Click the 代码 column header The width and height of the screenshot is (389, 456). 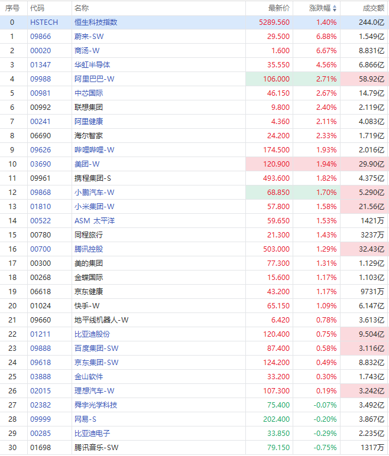[37, 8]
